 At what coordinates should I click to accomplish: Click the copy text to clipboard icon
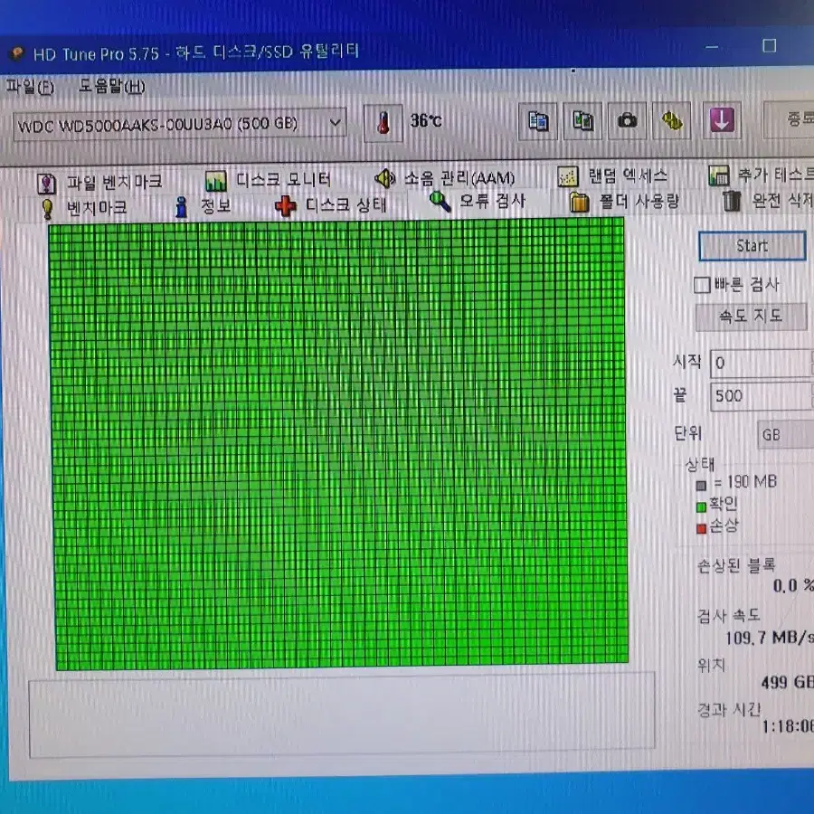(538, 121)
